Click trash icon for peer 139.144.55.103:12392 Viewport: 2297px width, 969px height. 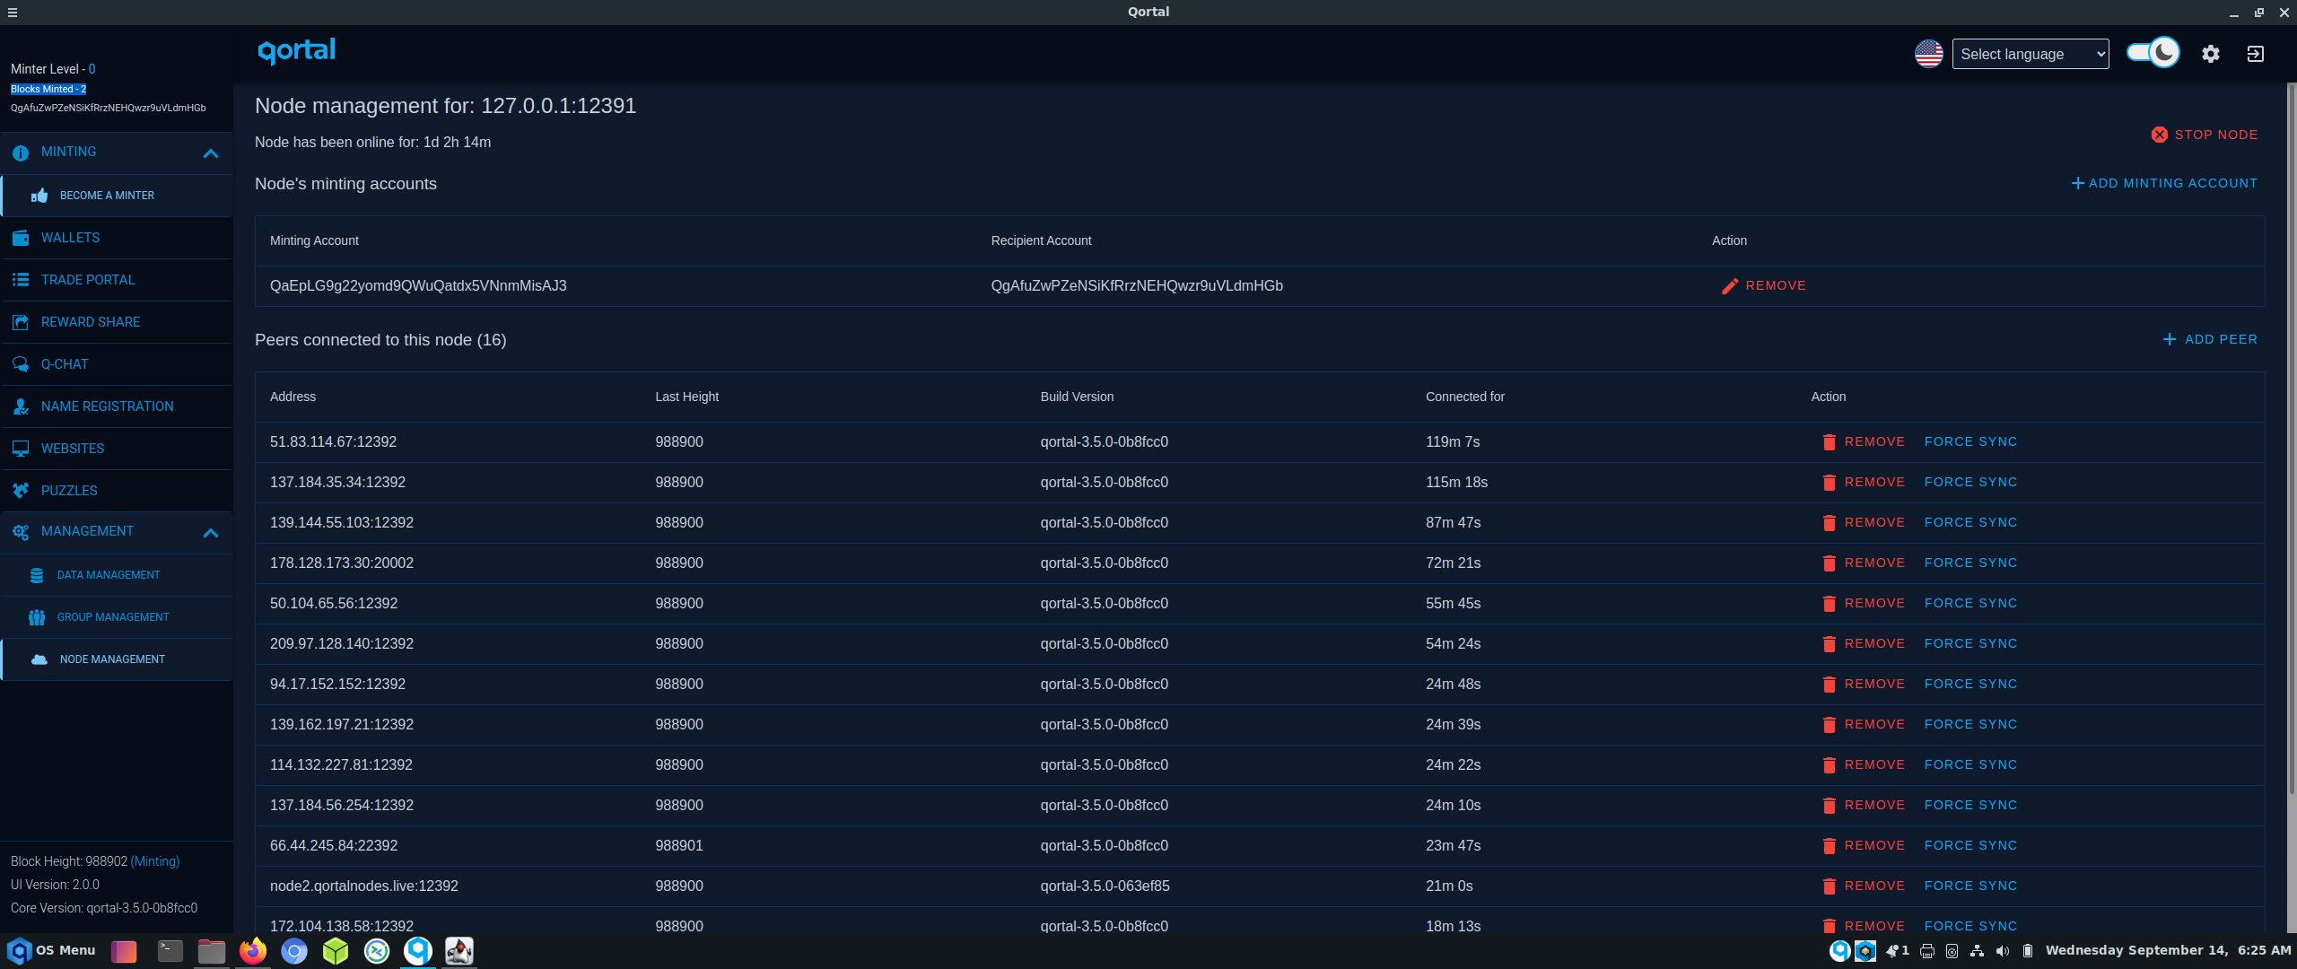pyautogui.click(x=1829, y=523)
